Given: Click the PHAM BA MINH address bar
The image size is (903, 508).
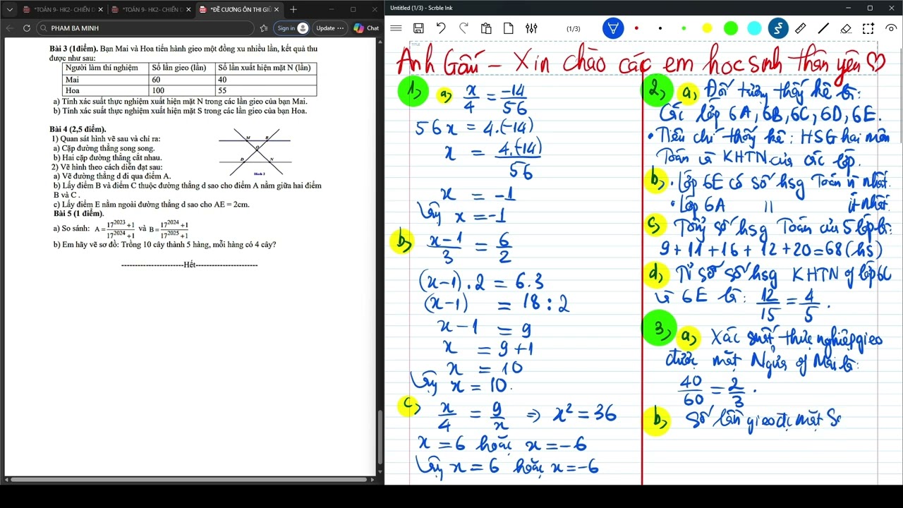Looking at the screenshot, I should click(145, 28).
